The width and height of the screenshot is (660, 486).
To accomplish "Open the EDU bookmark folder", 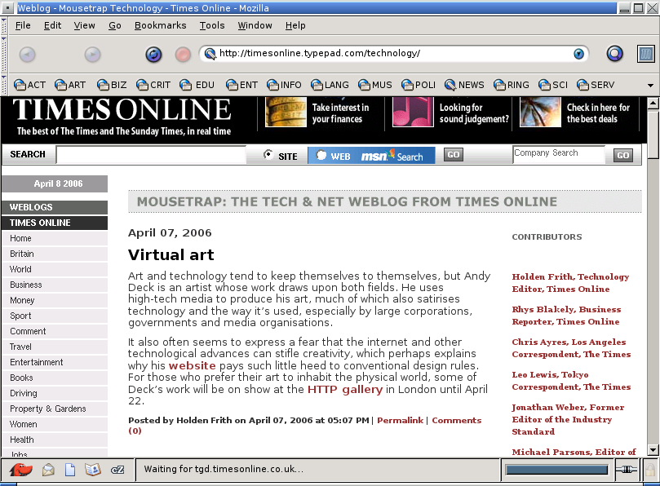I will click(x=197, y=85).
